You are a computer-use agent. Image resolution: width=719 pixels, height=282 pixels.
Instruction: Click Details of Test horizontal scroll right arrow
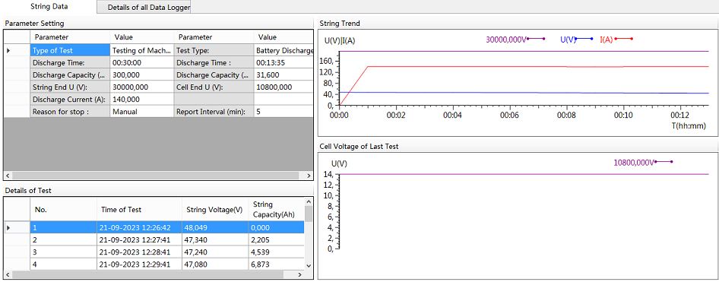tap(300, 274)
